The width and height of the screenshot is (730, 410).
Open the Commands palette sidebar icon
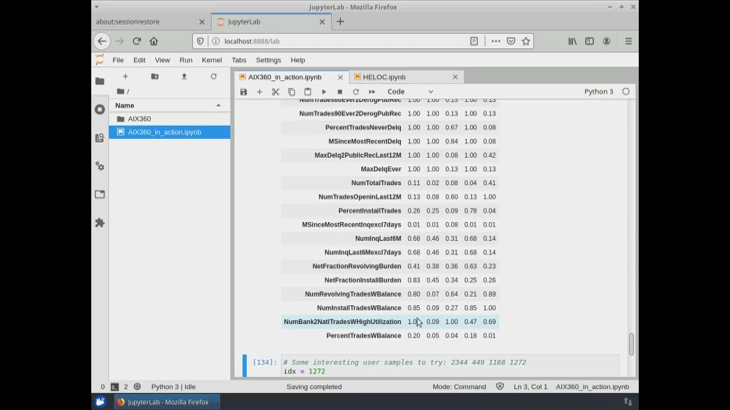[x=100, y=138]
